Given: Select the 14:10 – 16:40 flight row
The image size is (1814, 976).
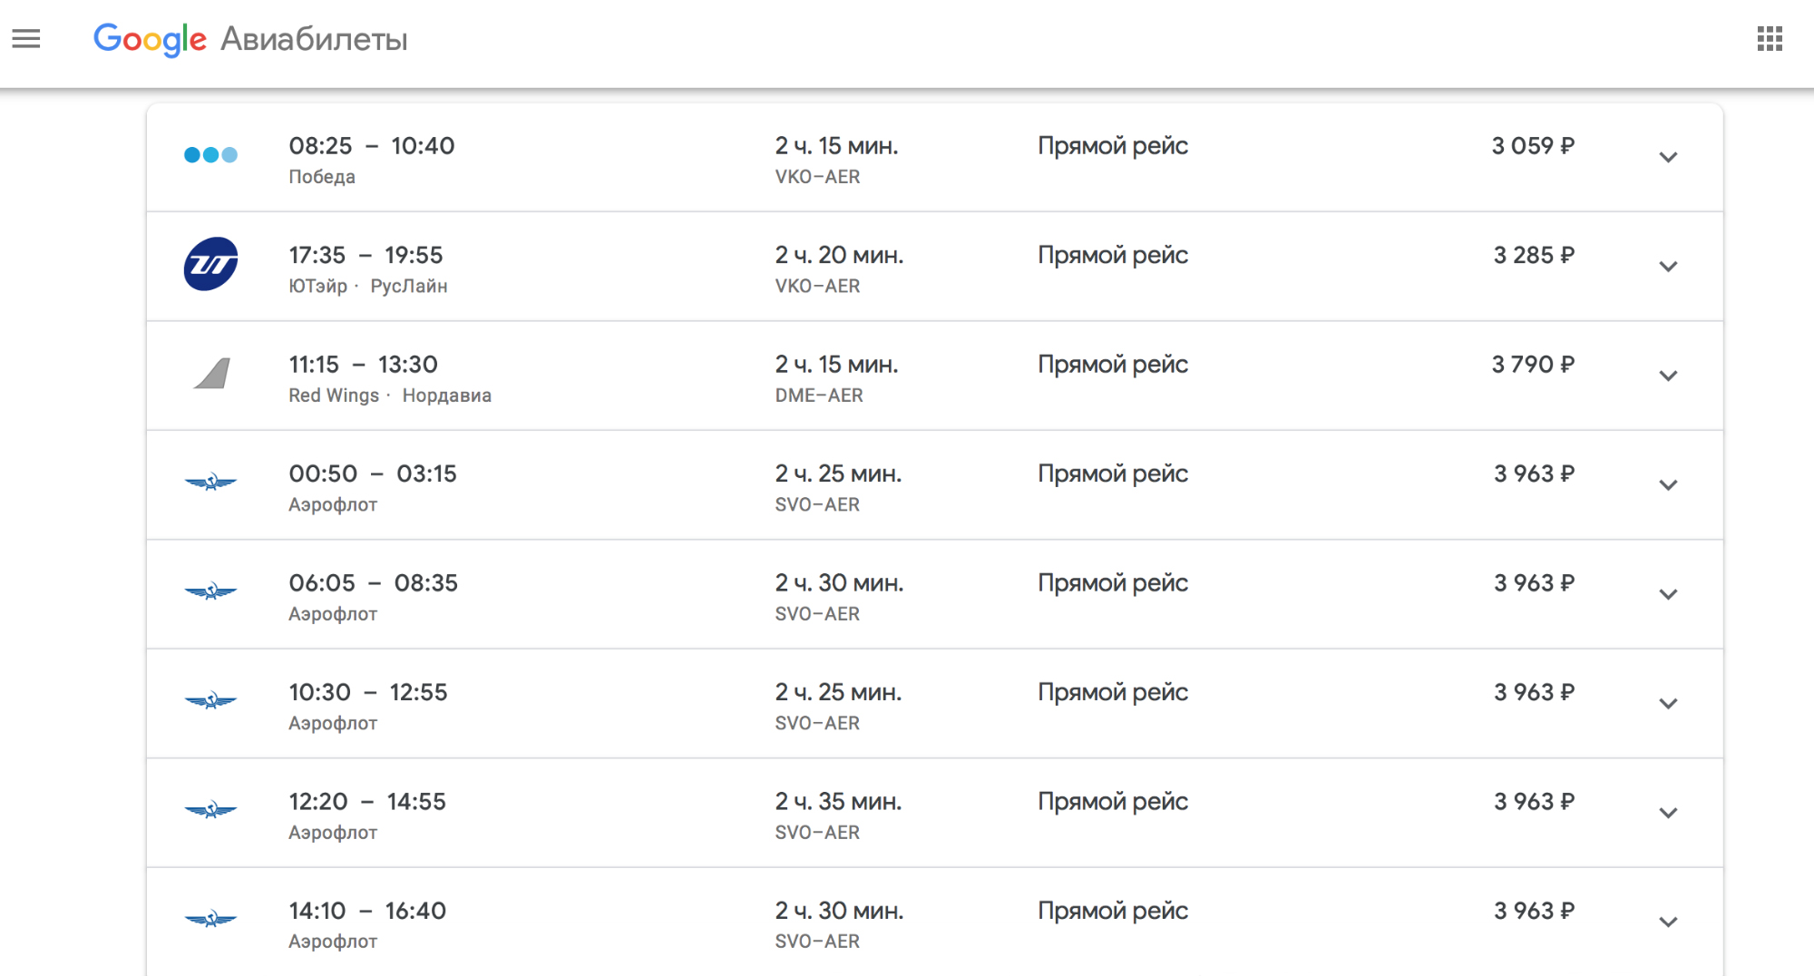Looking at the screenshot, I should (935, 922).
